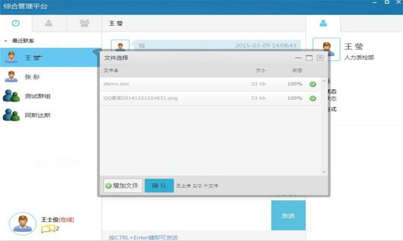Click the message bubble icon beside 王士俊
Screen dimensions: 403x241
click(x=48, y=229)
